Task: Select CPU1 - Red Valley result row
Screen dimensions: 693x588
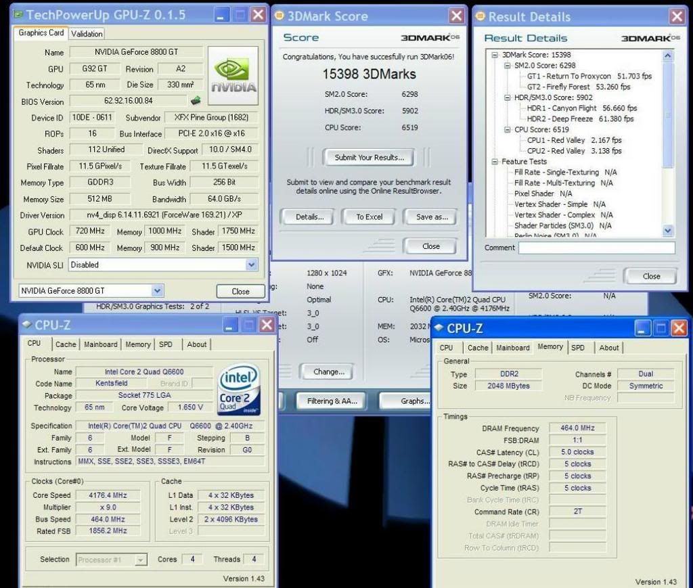Action: (574, 140)
